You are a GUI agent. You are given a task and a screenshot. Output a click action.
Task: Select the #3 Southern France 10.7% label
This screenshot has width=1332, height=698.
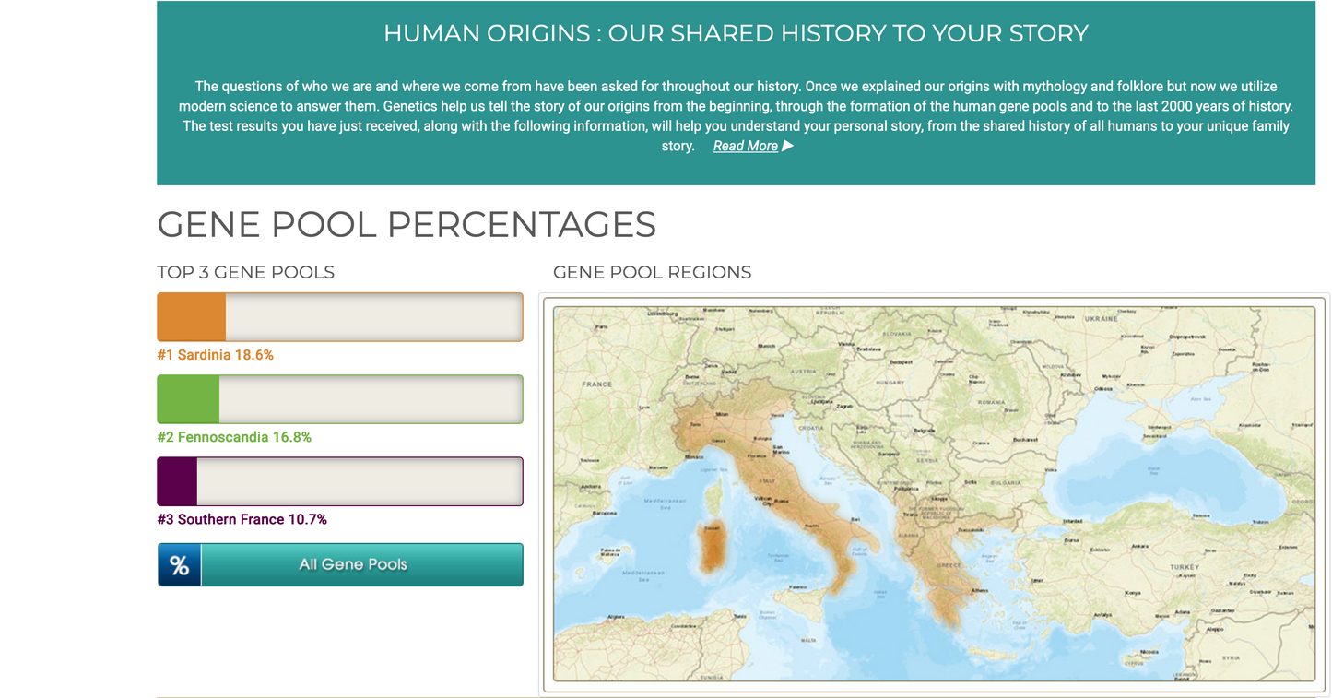coord(242,518)
